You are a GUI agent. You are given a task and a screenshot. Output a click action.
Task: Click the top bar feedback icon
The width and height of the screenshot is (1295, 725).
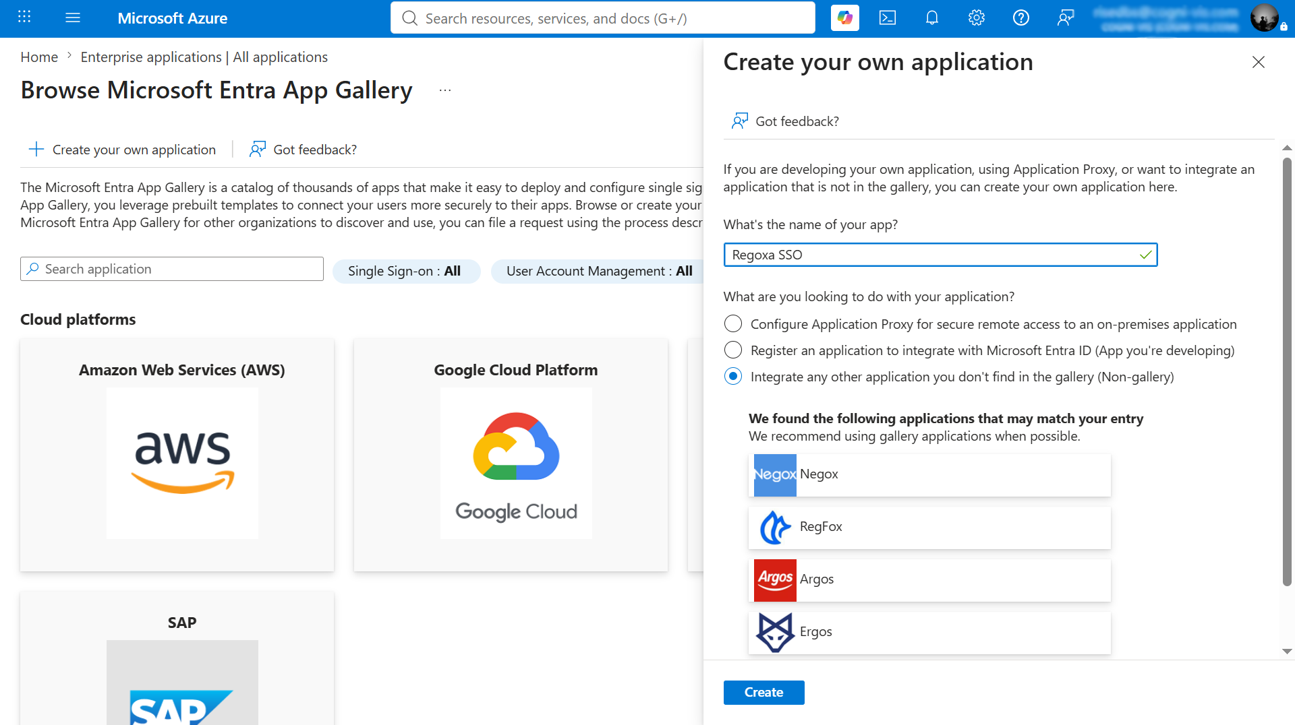[1066, 18]
